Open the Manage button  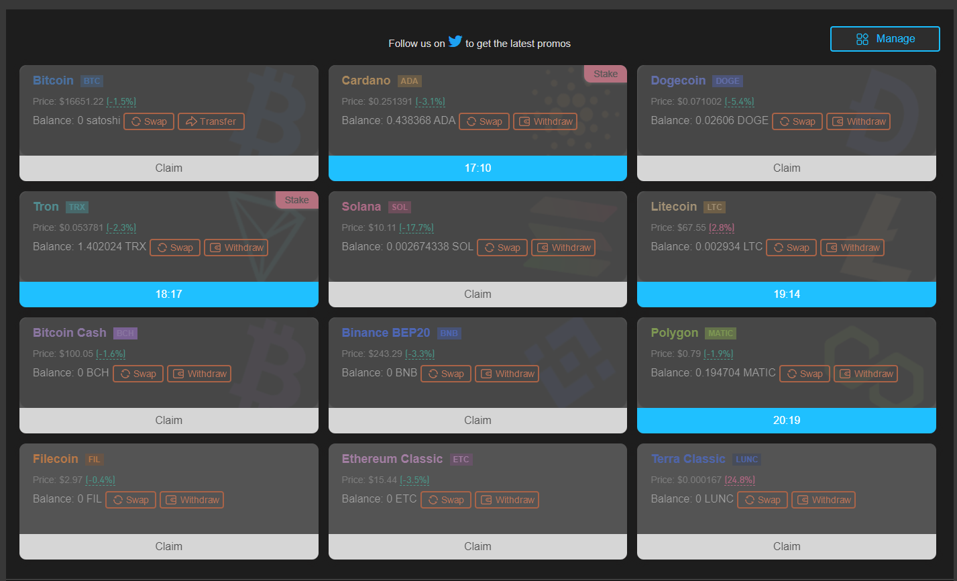tap(885, 39)
